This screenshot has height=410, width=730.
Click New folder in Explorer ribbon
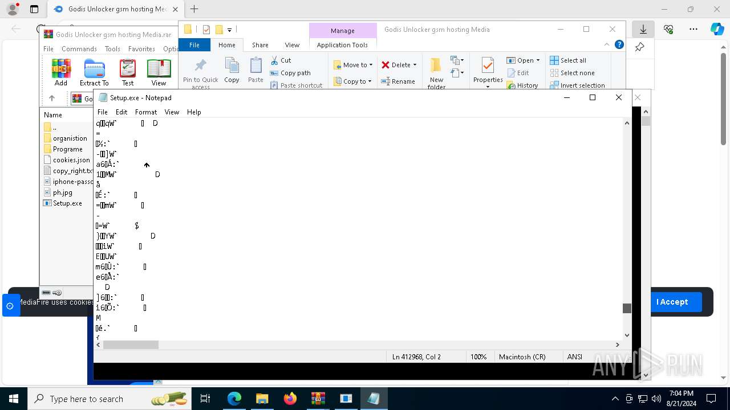coord(436,73)
